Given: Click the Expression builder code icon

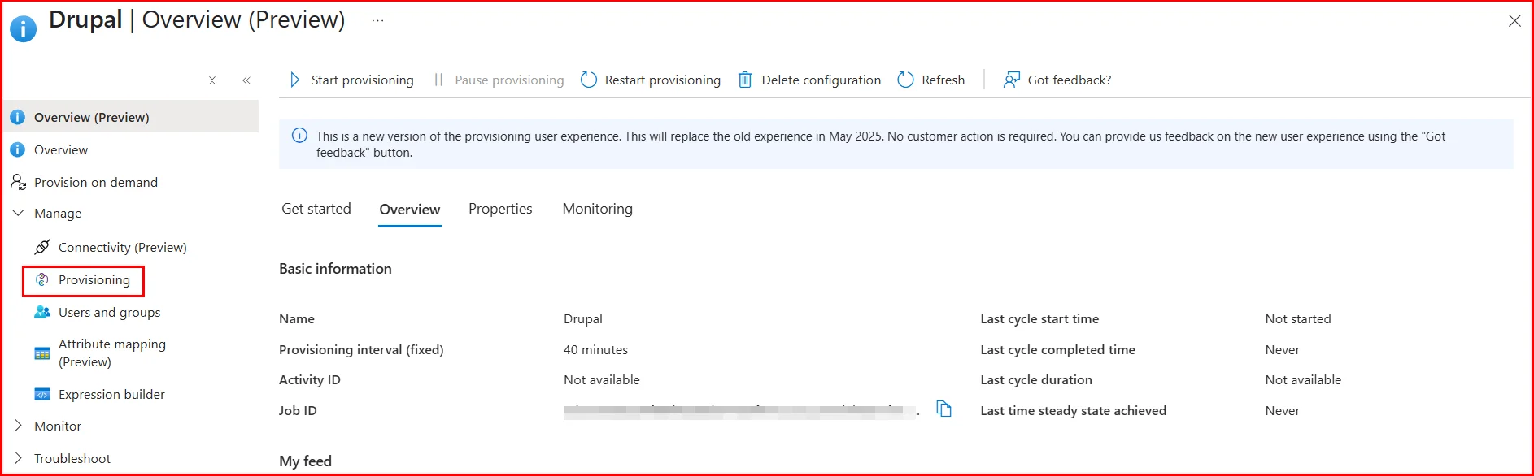Looking at the screenshot, I should [42, 394].
